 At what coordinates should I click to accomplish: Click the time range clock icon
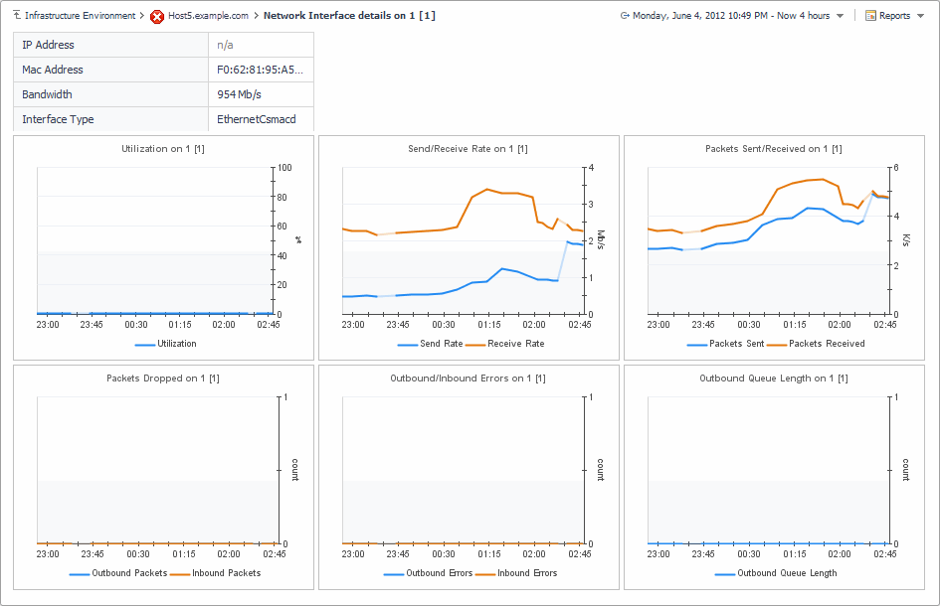click(625, 16)
